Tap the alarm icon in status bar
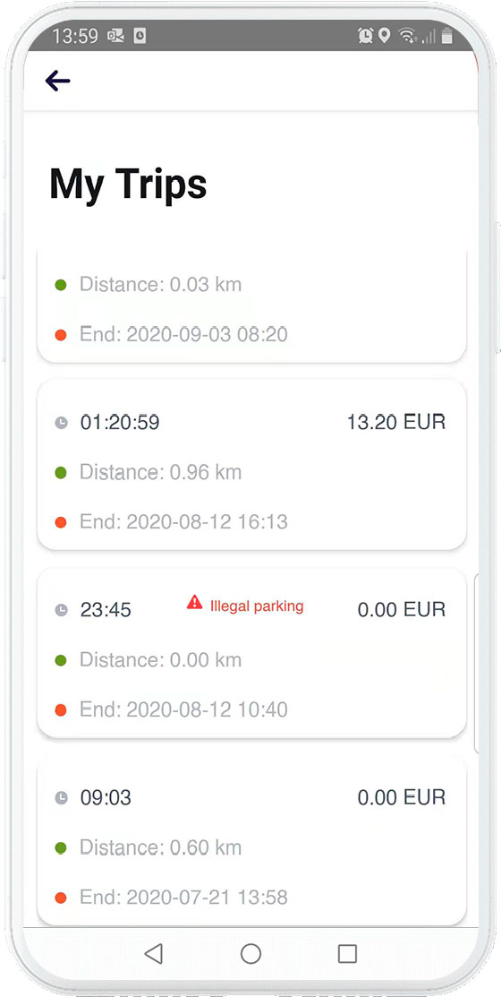The image size is (501, 997). coord(365,36)
